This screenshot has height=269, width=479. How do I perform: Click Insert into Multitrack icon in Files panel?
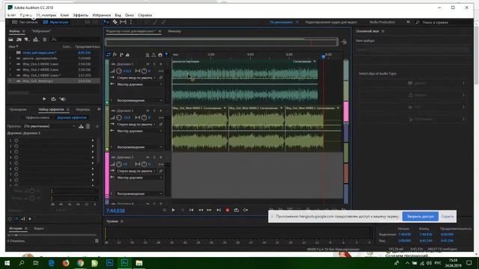click(36, 40)
